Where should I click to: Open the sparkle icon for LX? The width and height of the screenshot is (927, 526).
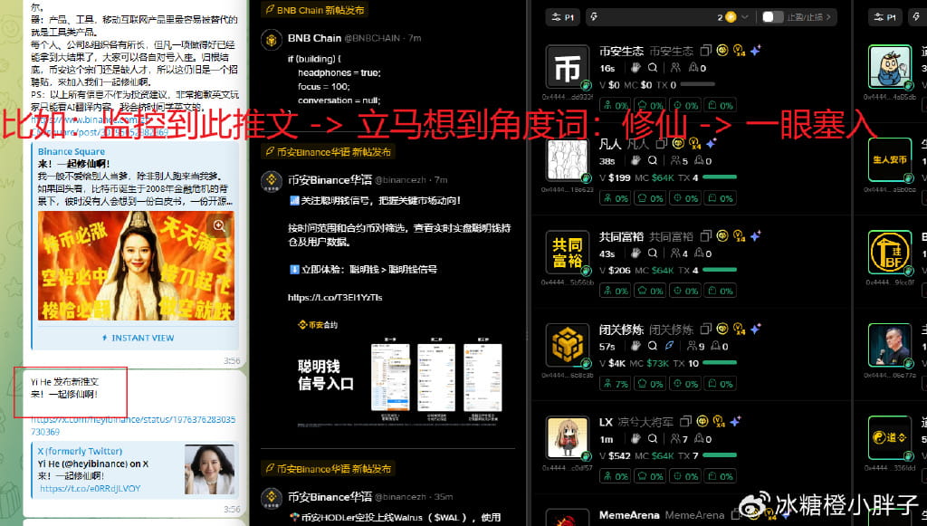pyautogui.click(x=735, y=422)
